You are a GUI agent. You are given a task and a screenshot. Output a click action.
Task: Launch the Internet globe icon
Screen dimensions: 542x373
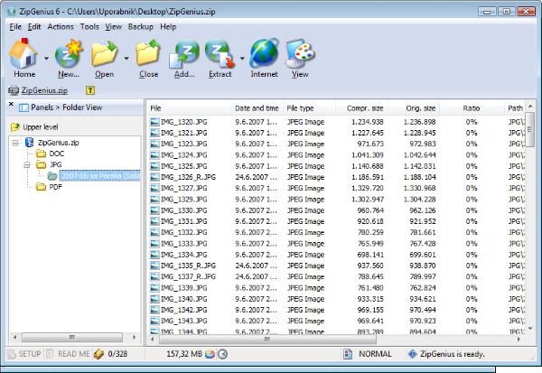tap(264, 56)
